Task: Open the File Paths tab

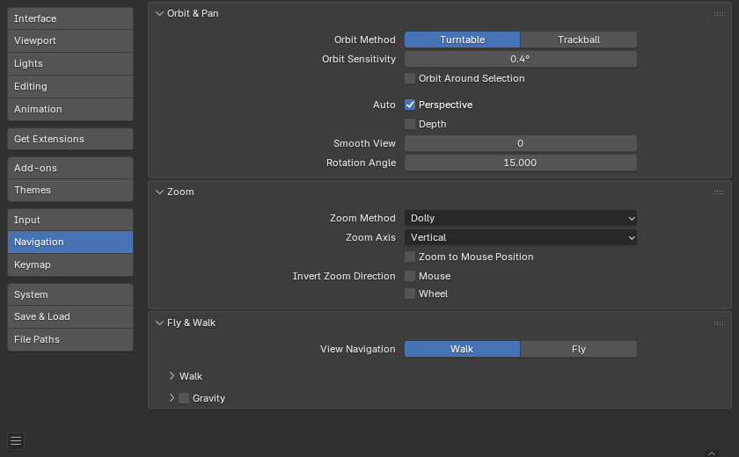Action: pos(70,339)
